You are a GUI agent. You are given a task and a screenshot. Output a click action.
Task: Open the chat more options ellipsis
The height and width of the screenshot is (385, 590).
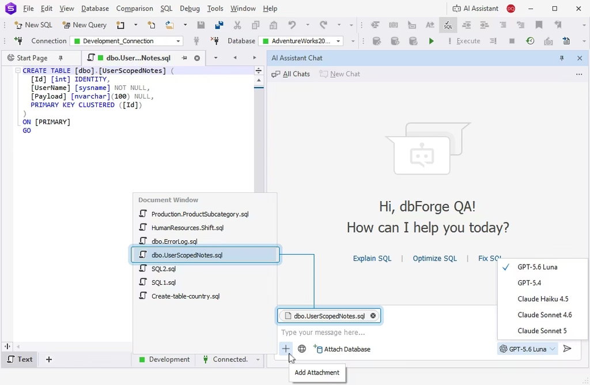579,74
